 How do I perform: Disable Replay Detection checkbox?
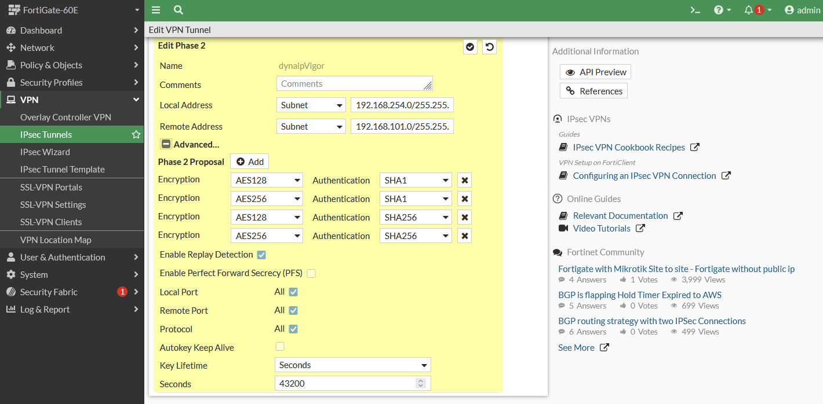click(261, 255)
